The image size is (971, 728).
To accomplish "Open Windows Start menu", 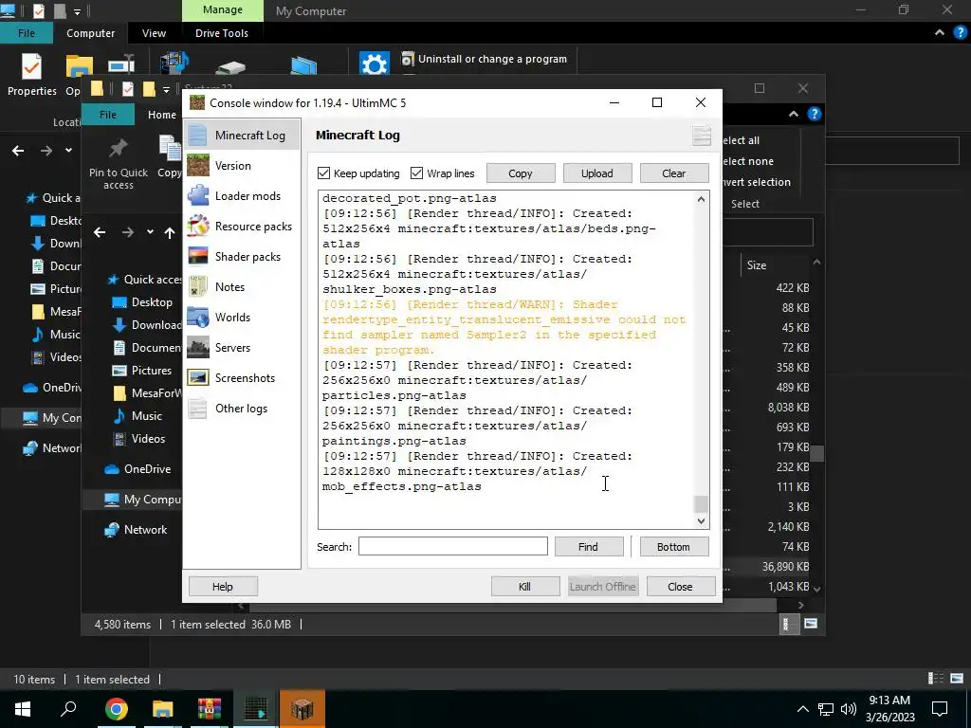I will (x=23, y=709).
